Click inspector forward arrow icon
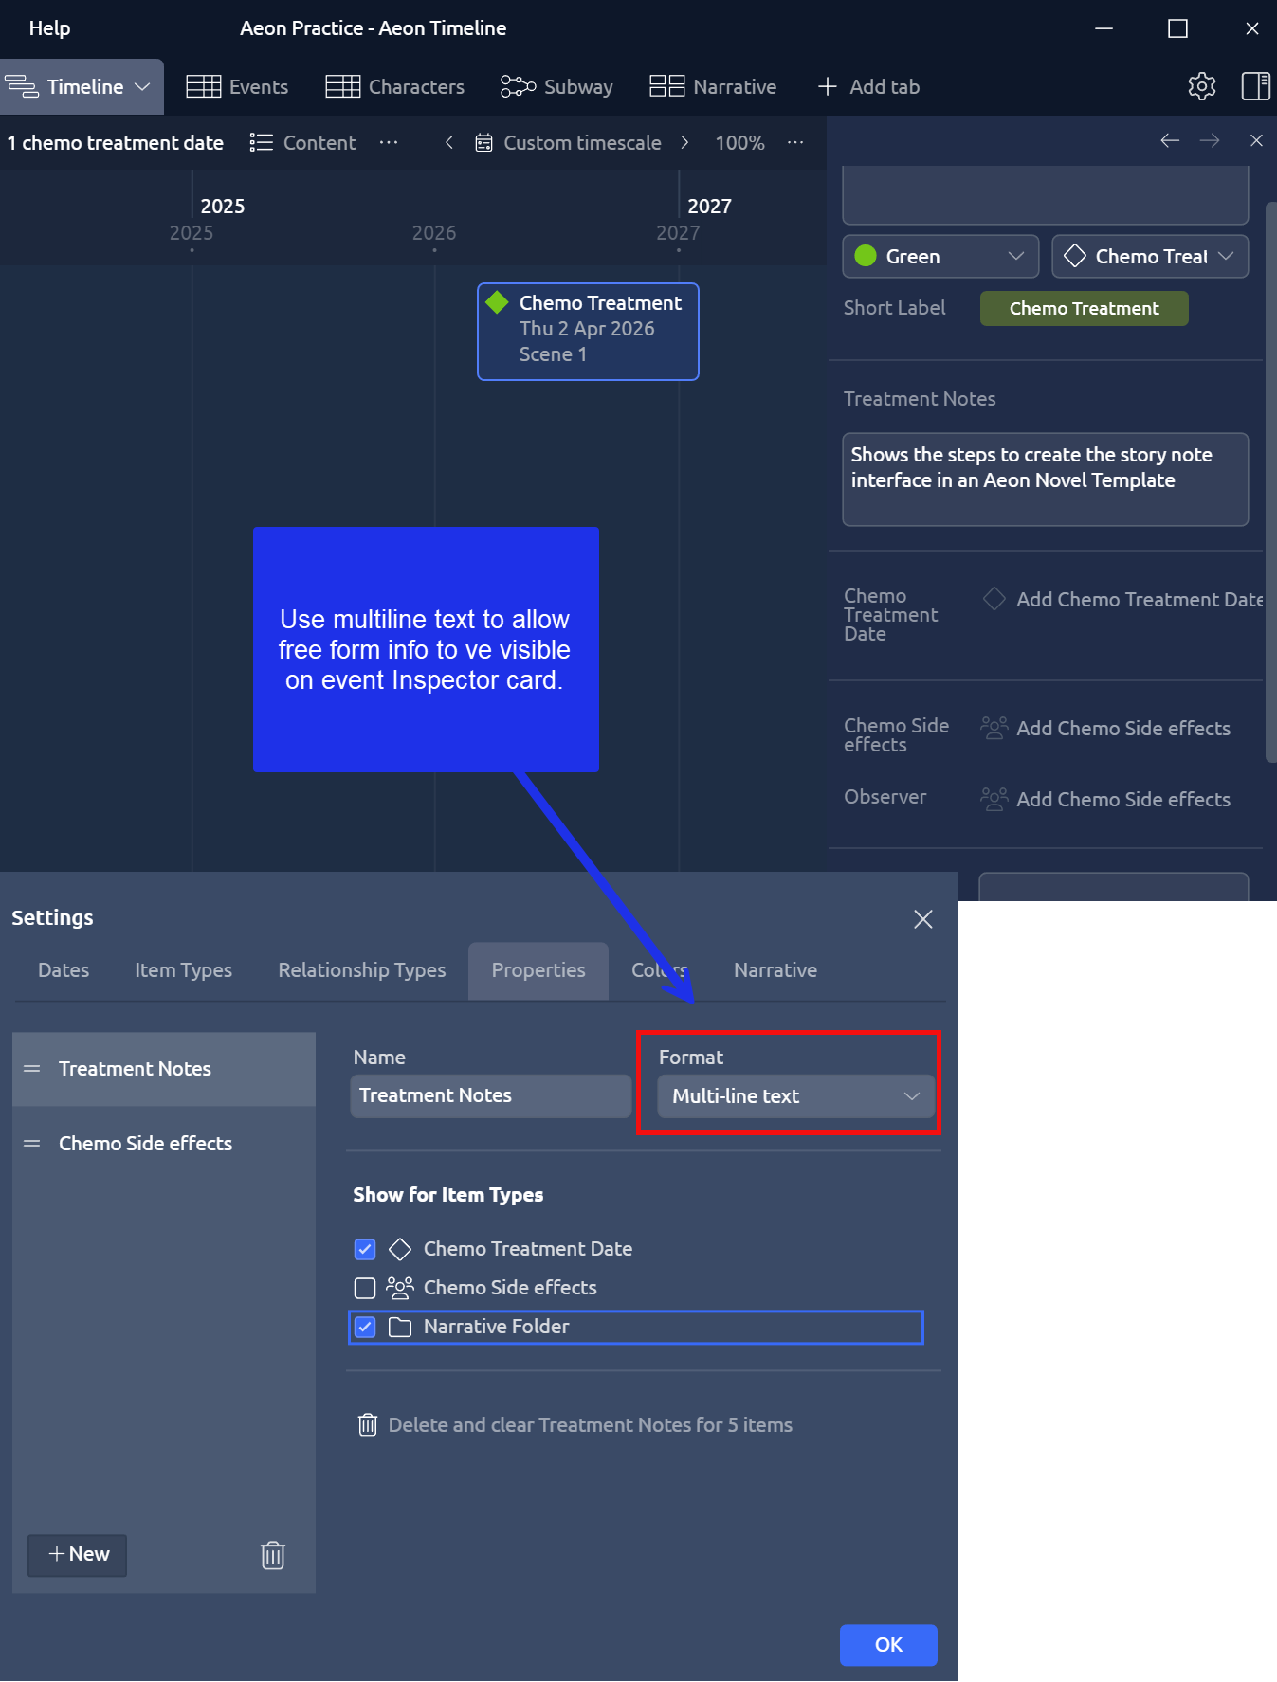Image resolution: width=1277 pixels, height=1682 pixels. [1210, 141]
